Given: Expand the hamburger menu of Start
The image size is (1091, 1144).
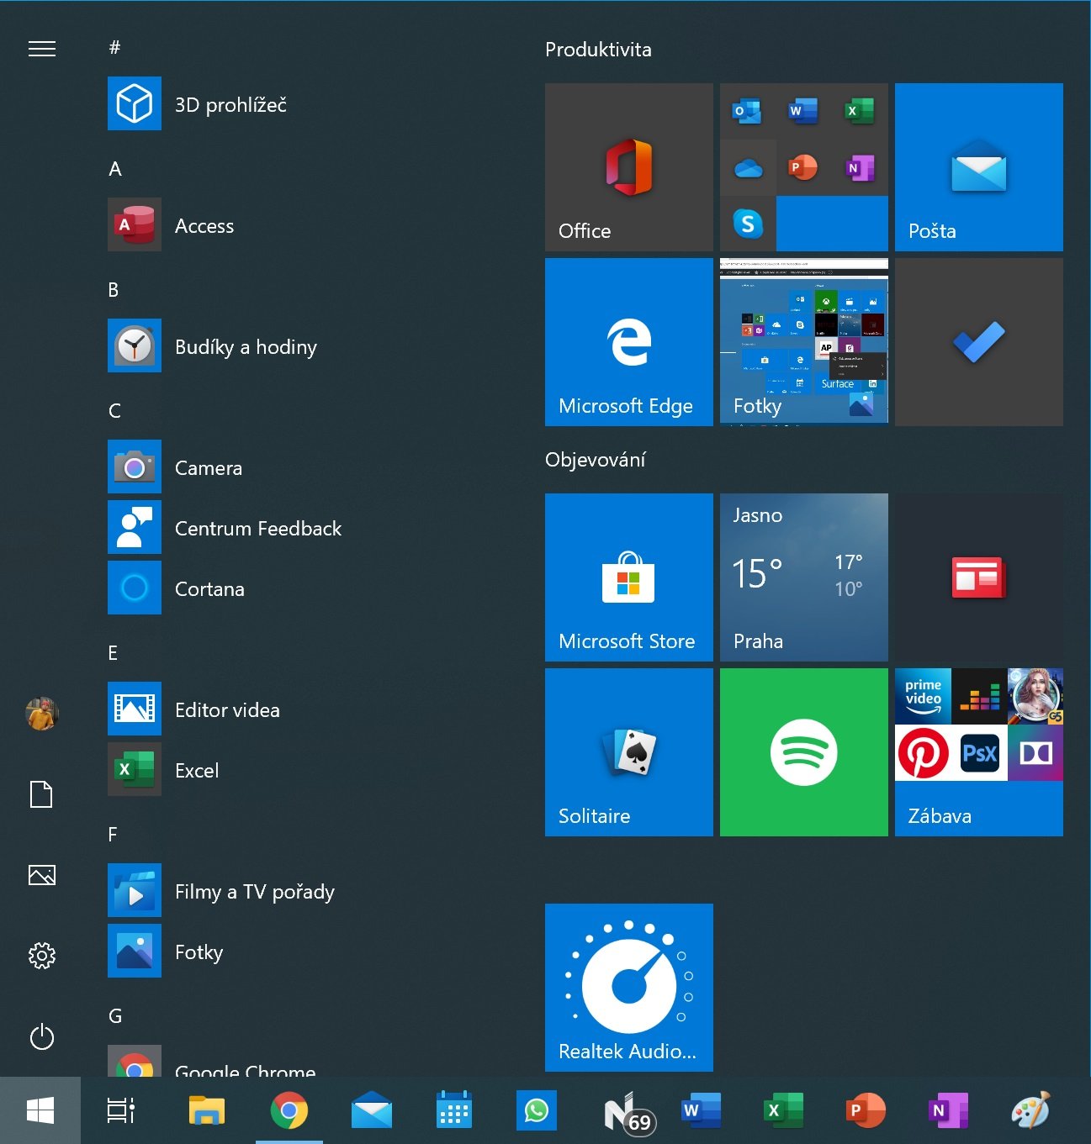Looking at the screenshot, I should click(x=42, y=49).
